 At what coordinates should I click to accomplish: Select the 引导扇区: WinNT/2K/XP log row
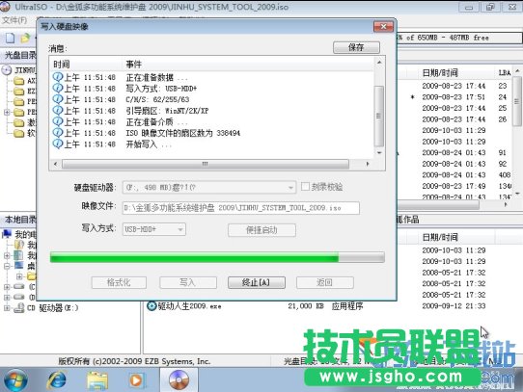pyautogui.click(x=212, y=111)
